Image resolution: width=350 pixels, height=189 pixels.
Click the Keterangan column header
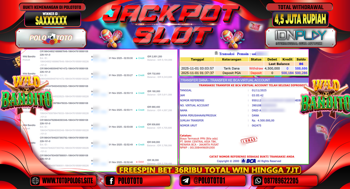pyautogui.click(x=232, y=59)
